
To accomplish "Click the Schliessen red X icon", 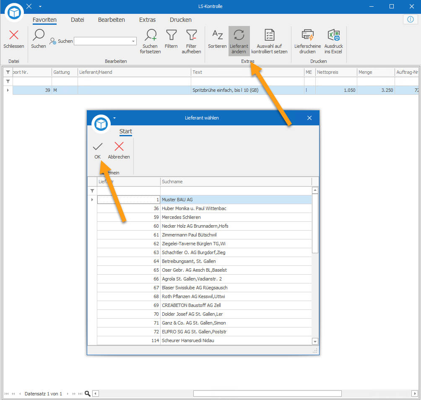I will (x=14, y=35).
